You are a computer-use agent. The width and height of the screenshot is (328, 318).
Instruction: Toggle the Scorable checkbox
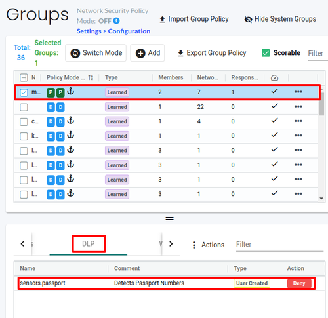(266, 53)
